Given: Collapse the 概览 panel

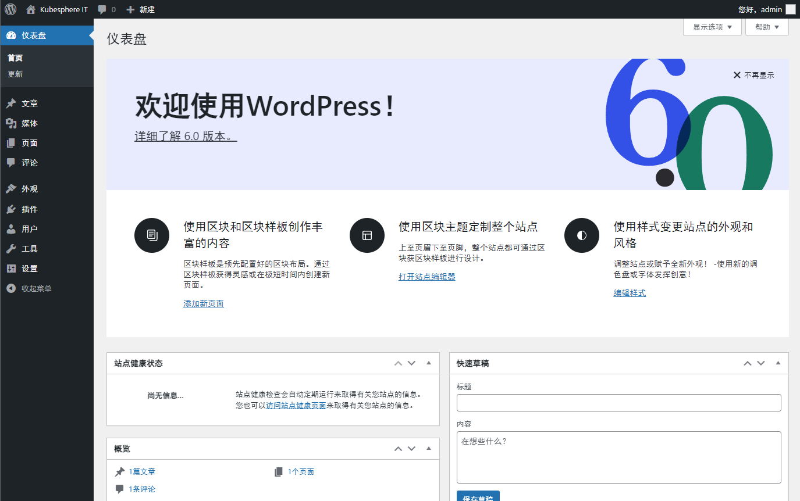Looking at the screenshot, I should coord(429,449).
